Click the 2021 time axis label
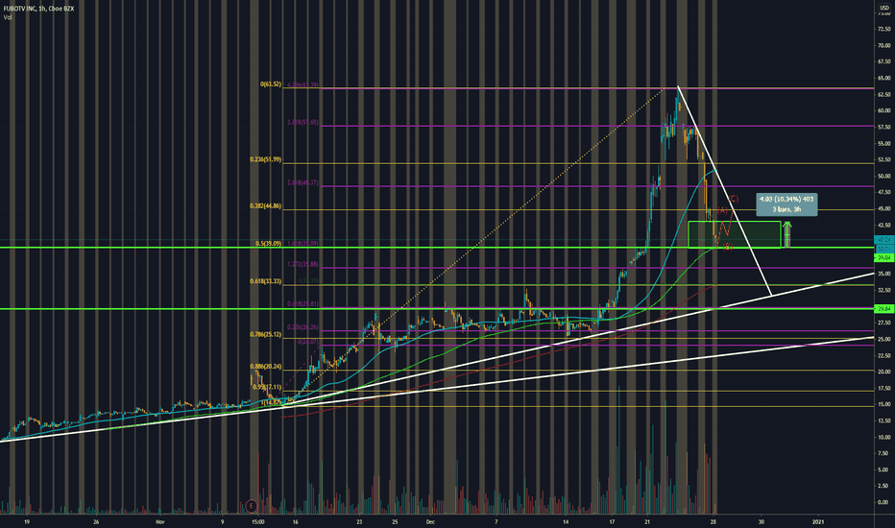The image size is (895, 528). [x=818, y=521]
